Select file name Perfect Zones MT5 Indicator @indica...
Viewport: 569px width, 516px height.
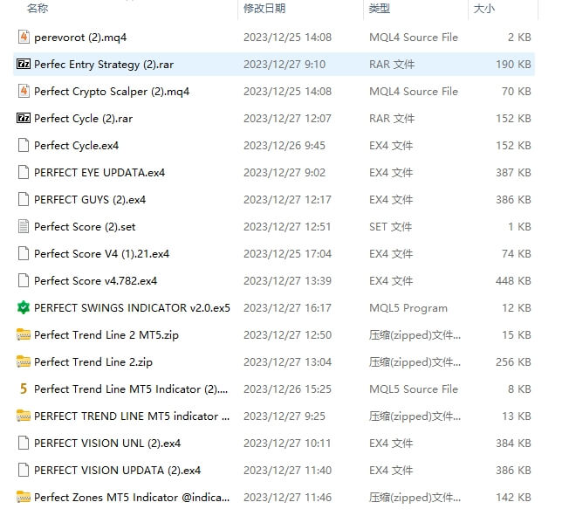point(132,498)
